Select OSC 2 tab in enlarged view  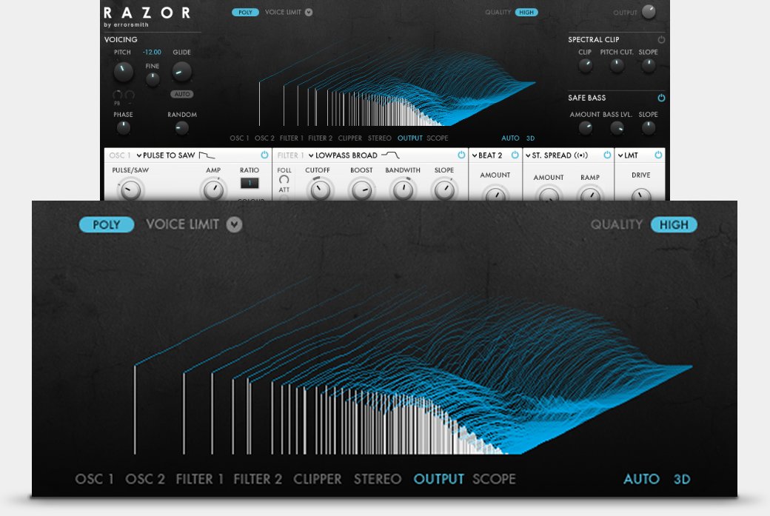coord(145,479)
